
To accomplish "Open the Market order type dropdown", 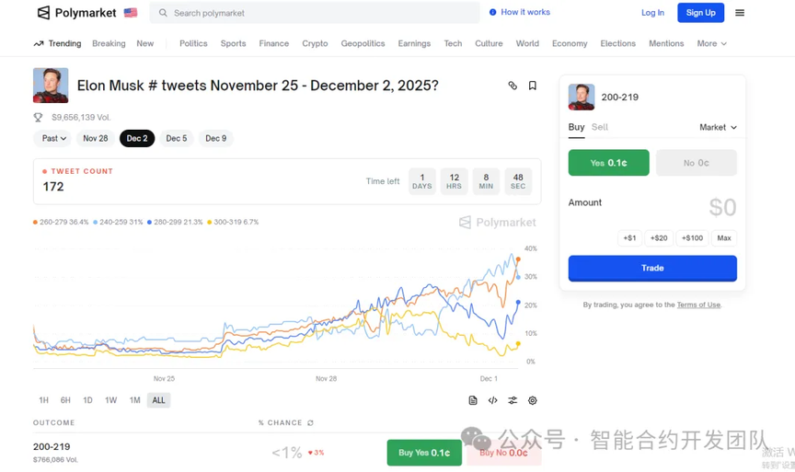I will tap(718, 127).
